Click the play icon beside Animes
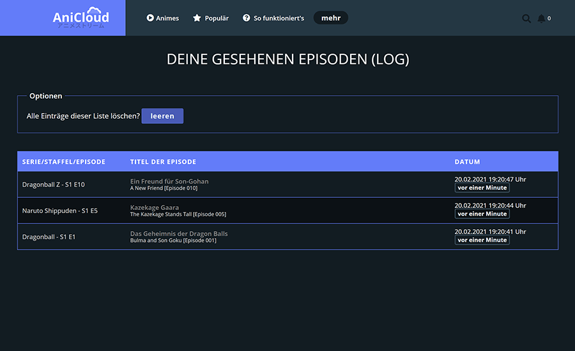The image size is (575, 351). (x=150, y=18)
